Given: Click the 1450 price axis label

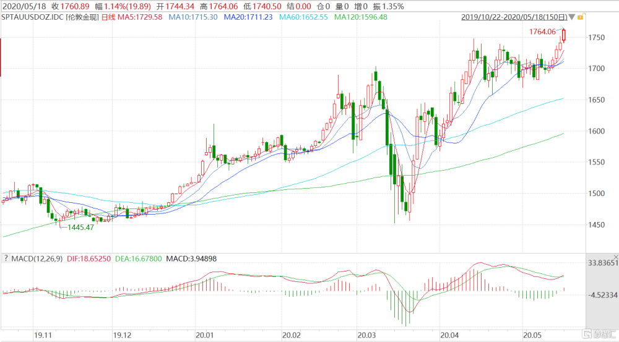Looking at the screenshot, I should pos(597,224).
